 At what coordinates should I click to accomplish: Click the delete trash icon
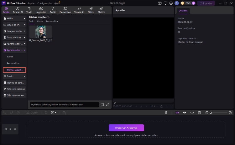click(x=18, y=113)
